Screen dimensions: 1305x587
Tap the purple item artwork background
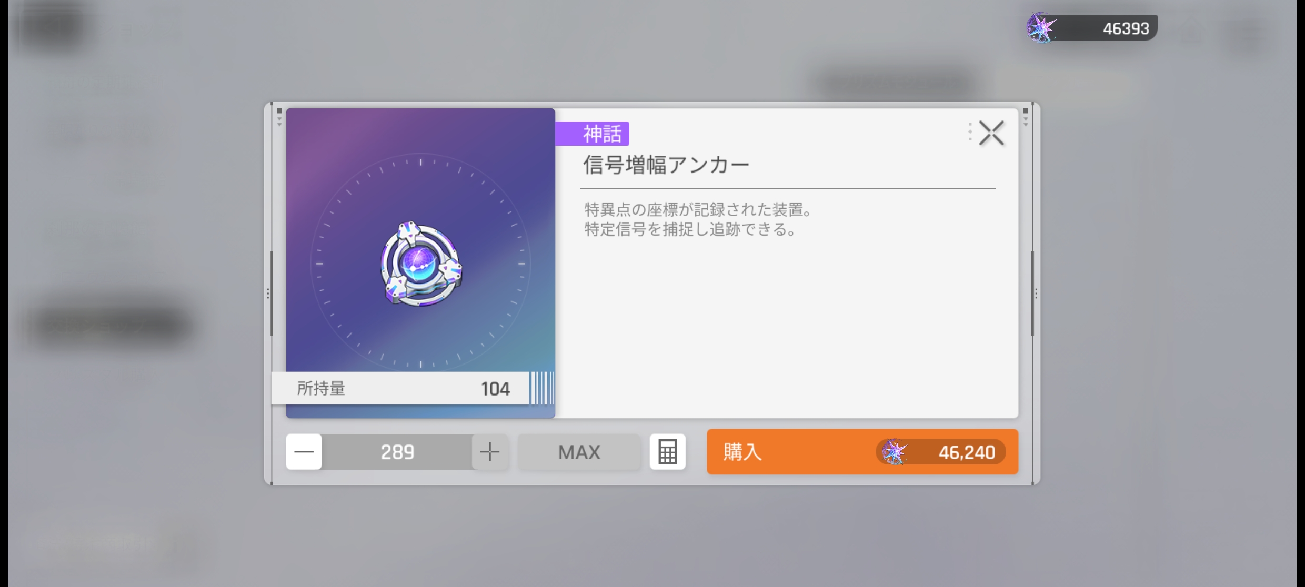(420, 263)
